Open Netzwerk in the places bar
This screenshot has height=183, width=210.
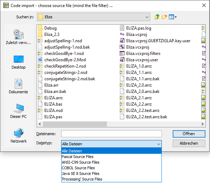[19, 135]
